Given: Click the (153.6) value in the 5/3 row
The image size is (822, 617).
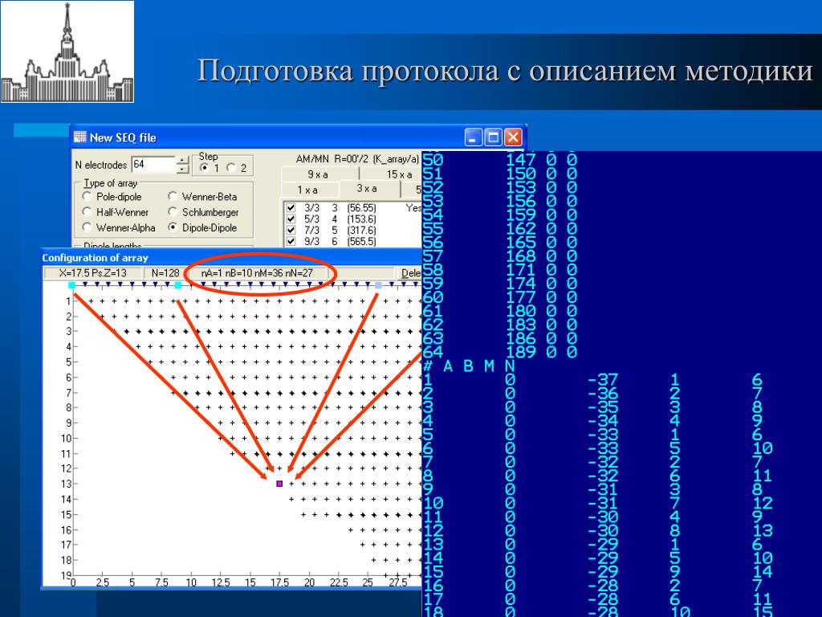Looking at the screenshot, I should [361, 219].
